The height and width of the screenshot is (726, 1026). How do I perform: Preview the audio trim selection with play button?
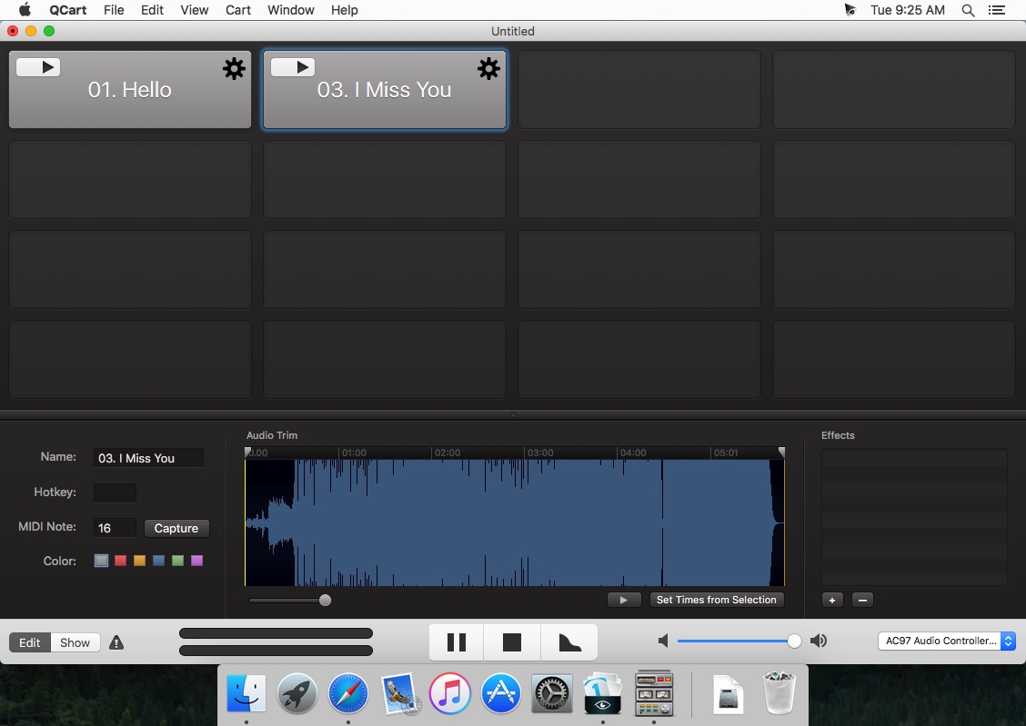[x=624, y=600]
